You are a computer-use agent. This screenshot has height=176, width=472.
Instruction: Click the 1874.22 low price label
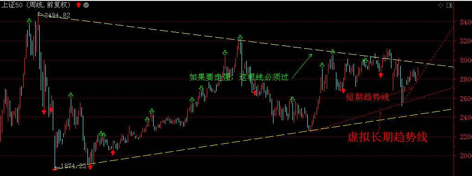coord(74,166)
